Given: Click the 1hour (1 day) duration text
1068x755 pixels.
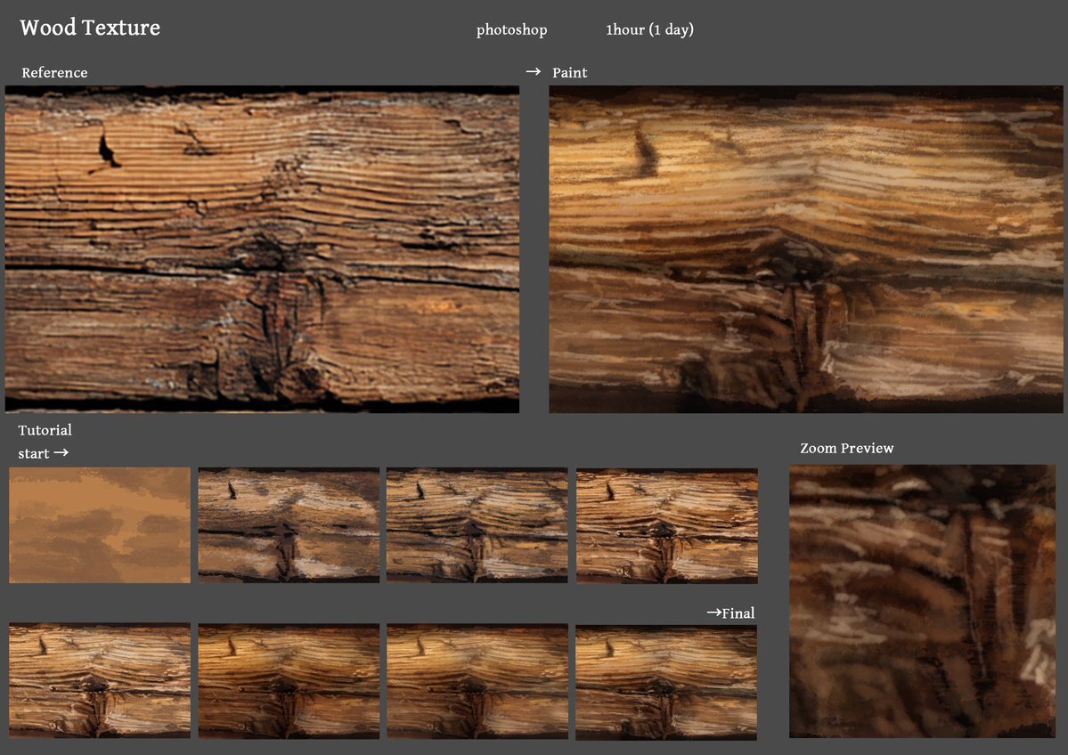Looking at the screenshot, I should [649, 30].
